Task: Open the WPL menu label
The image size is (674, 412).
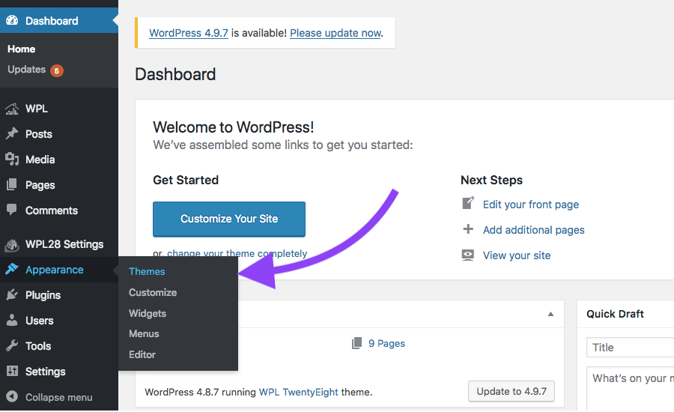Action: pyautogui.click(x=37, y=109)
